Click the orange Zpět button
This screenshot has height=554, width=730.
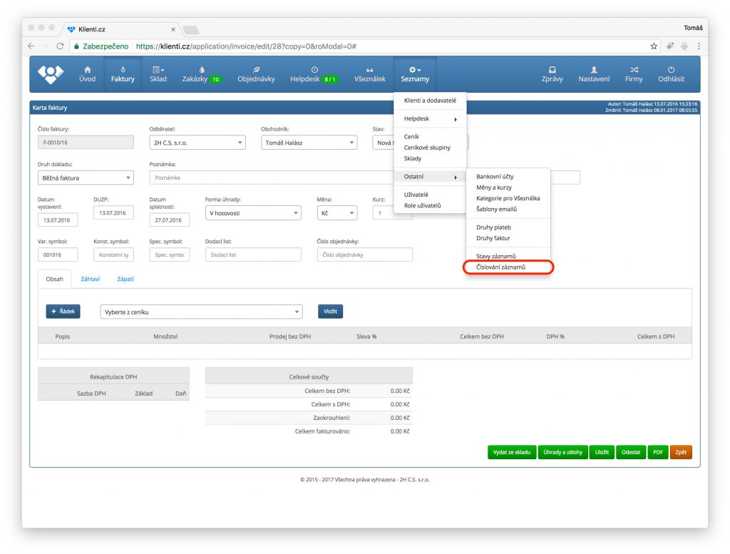pos(680,452)
